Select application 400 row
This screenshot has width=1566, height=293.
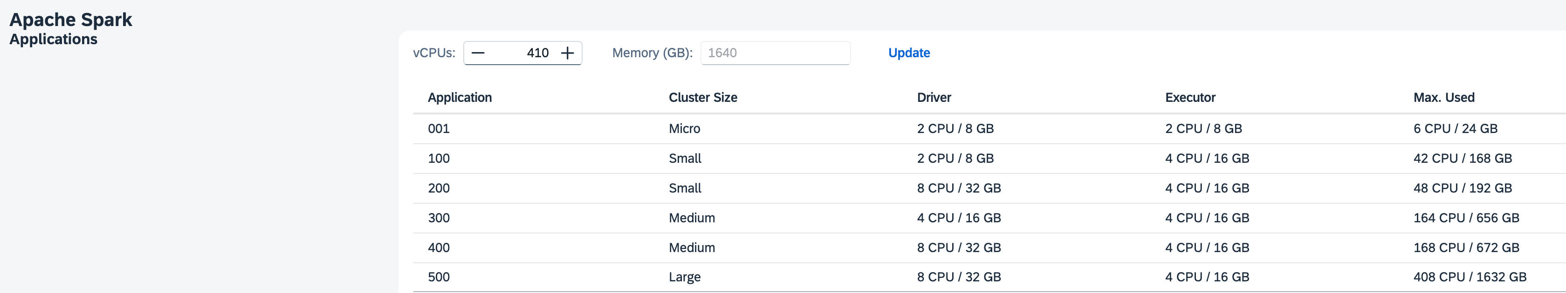pos(989,247)
